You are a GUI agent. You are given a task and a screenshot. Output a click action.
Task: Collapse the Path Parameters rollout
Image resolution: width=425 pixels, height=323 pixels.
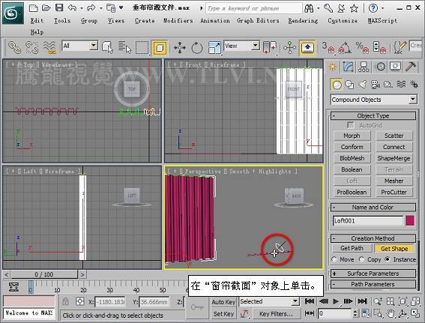373,284
